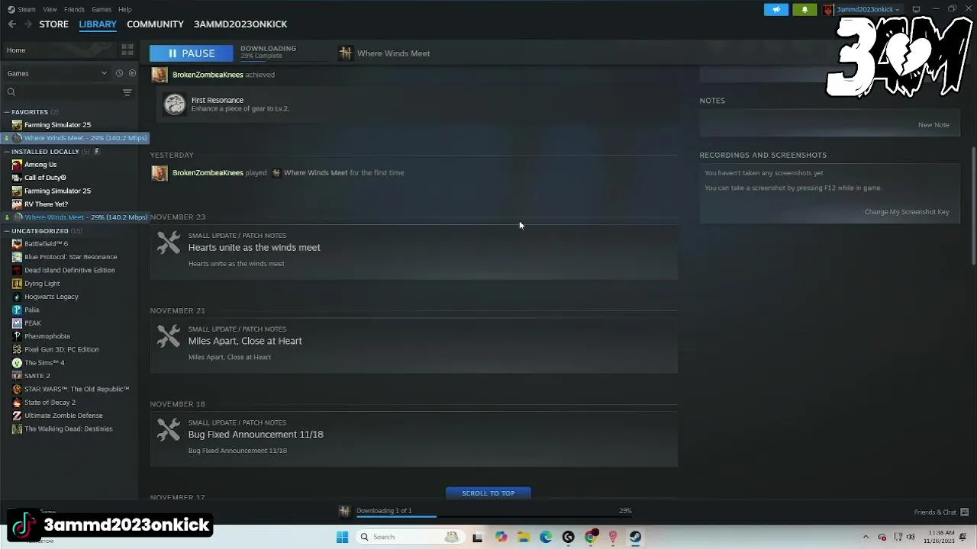The image size is (977, 549).
Task: Click the library search magnifier icon
Action: coord(11,92)
